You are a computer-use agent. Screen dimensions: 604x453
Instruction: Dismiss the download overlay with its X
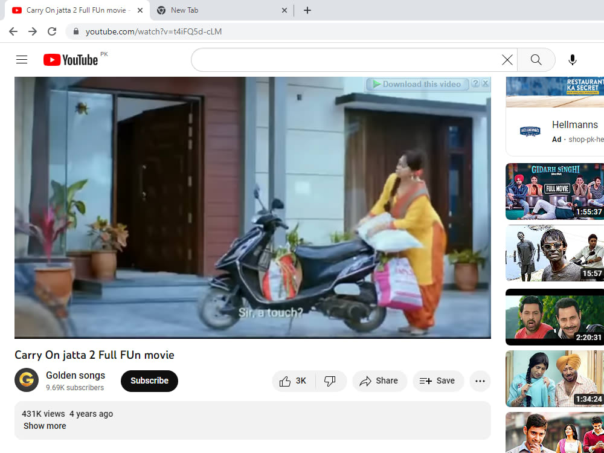[x=486, y=83]
